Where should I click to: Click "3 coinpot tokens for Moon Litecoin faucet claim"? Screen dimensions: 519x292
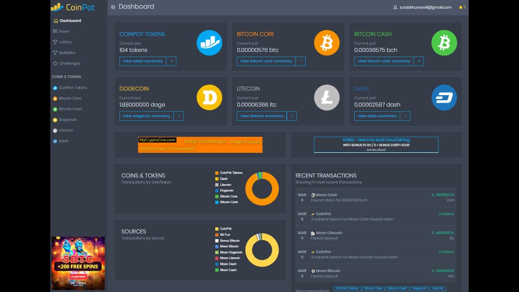click(354, 257)
